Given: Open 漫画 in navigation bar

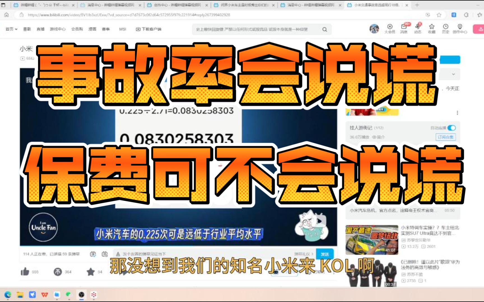Looking at the screenshot, I should [92, 29].
